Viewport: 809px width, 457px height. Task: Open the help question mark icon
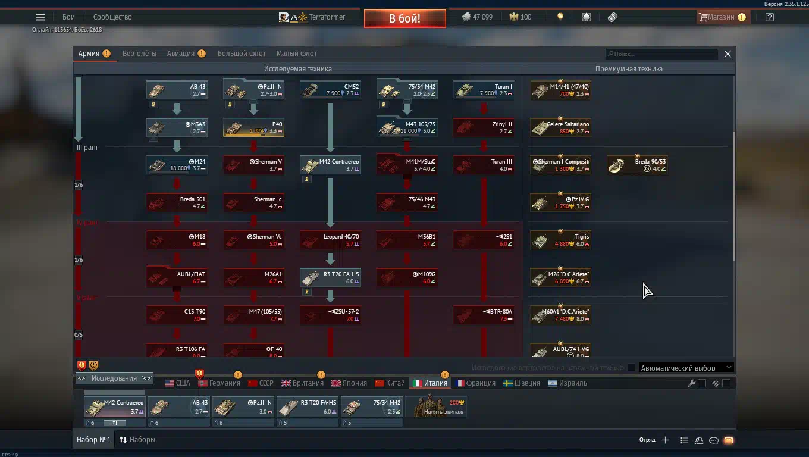tap(770, 17)
